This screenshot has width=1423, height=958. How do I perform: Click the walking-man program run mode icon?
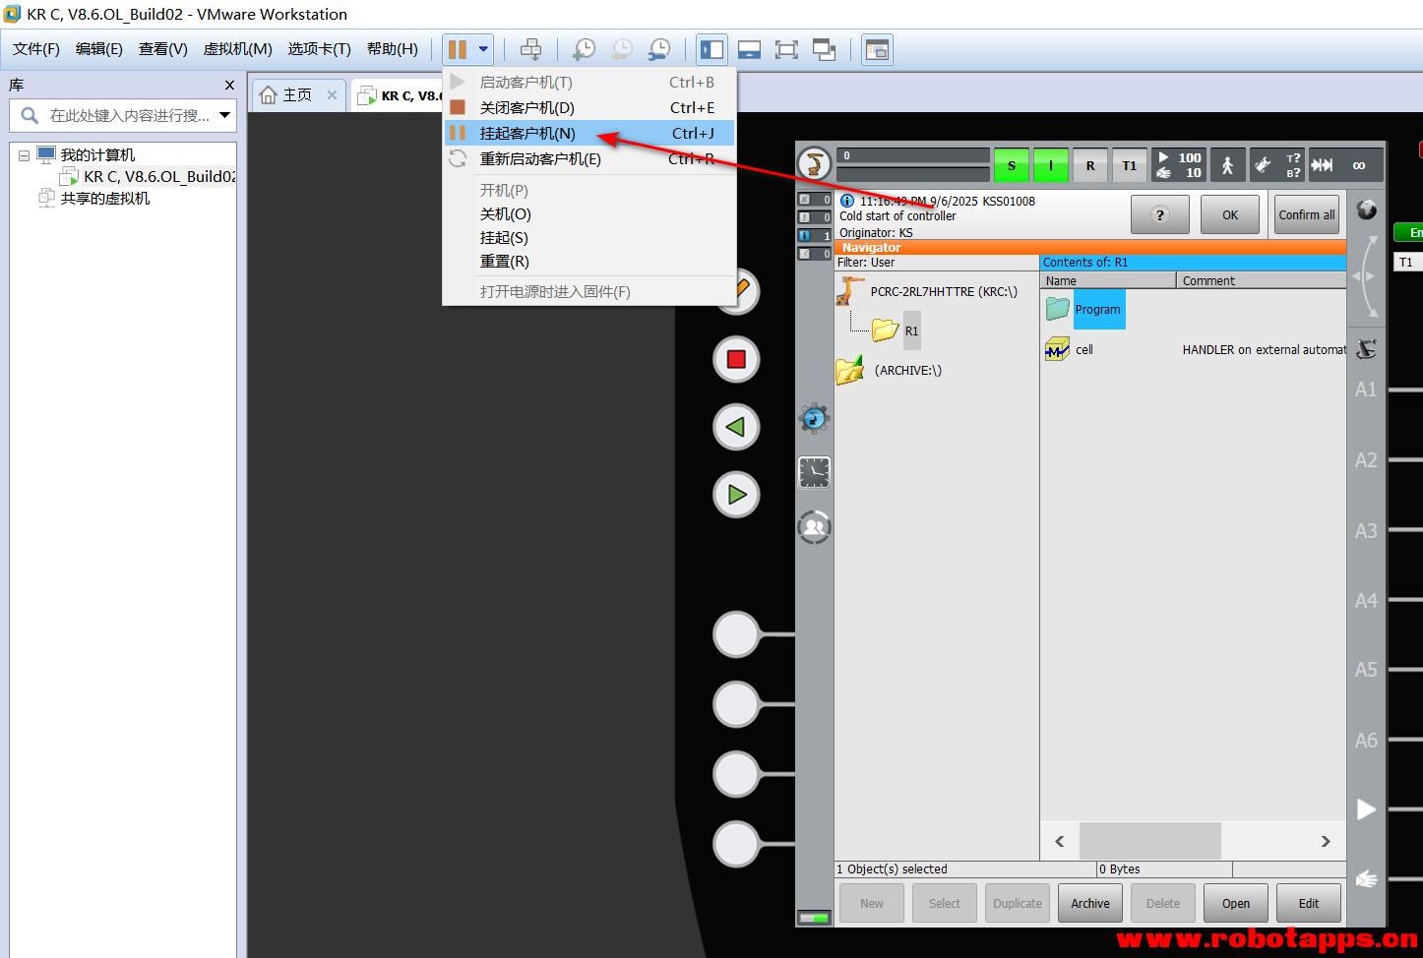click(x=1228, y=165)
